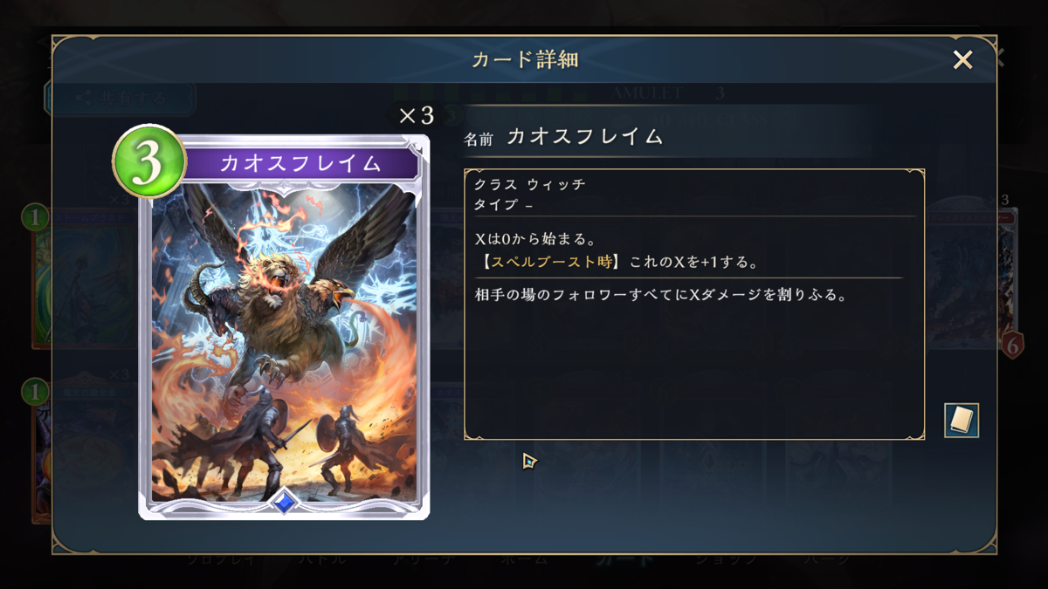This screenshot has width=1048, height=589.
Task: Click the タイプ type line
Action: click(x=503, y=205)
